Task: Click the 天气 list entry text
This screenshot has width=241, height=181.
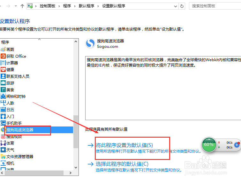Action: [x=10, y=150]
